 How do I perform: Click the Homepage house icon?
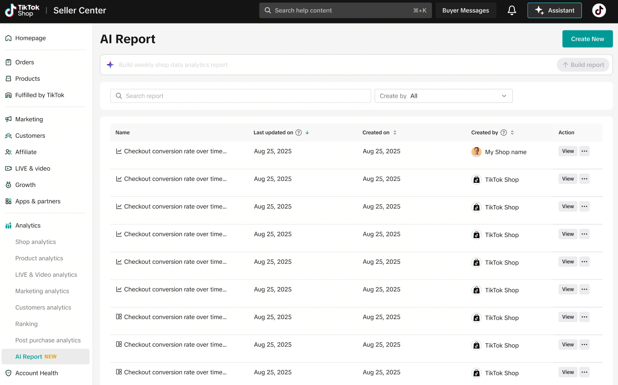click(x=8, y=38)
